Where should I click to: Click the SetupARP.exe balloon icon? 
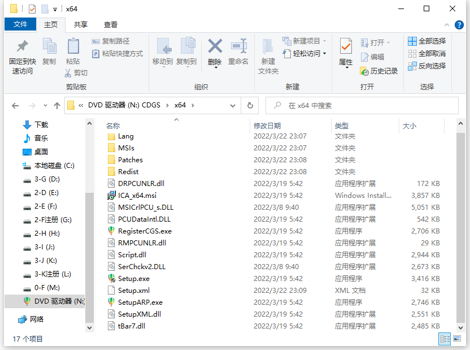[111, 302]
